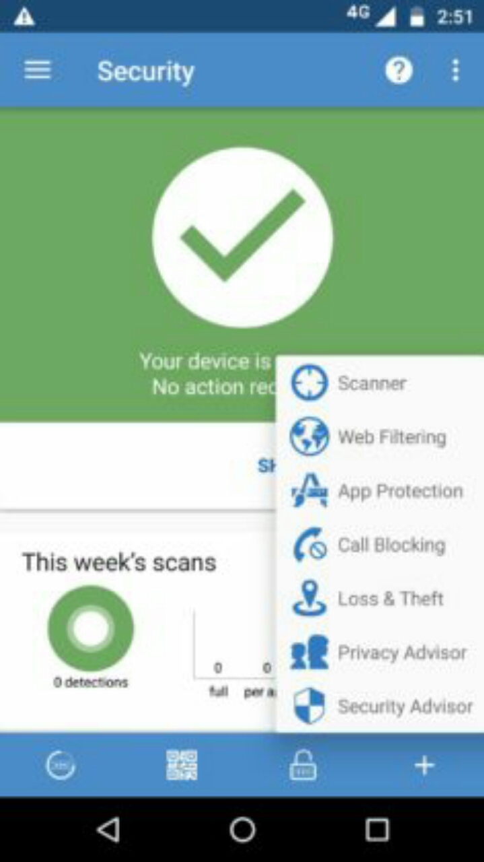
Task: Tap the large green checkmark status circle
Action: (242, 237)
